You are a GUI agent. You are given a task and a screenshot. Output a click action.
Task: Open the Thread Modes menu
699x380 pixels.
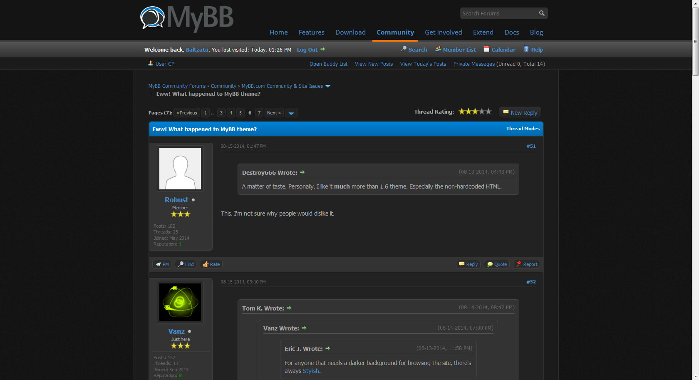(523, 129)
